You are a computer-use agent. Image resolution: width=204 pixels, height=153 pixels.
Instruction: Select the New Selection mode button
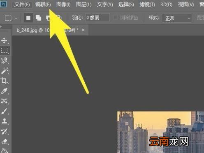pyautogui.click(x=28, y=18)
